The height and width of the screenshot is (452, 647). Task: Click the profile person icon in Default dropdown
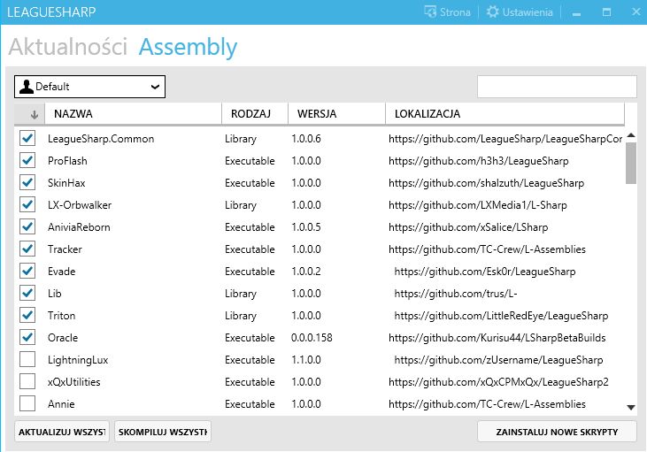[27, 87]
